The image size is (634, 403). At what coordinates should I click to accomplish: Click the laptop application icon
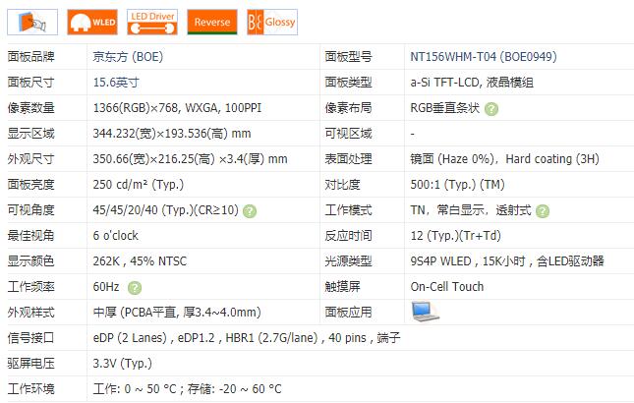425,312
